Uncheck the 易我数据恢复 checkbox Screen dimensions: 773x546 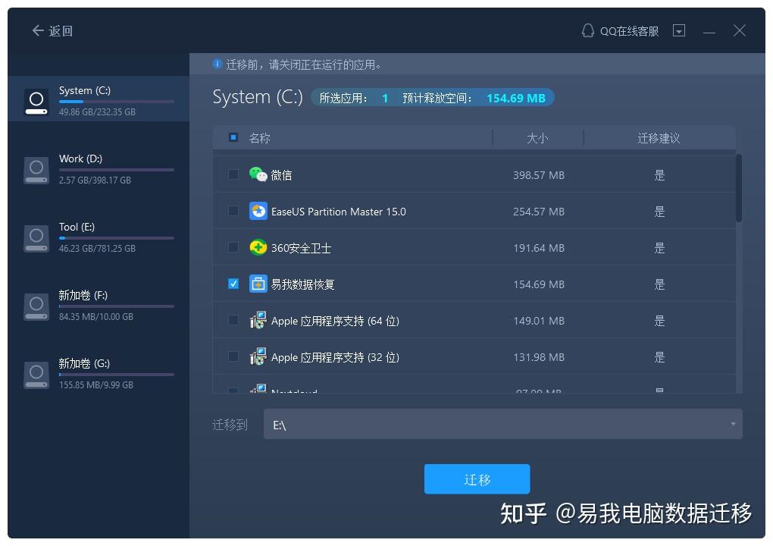click(x=233, y=284)
